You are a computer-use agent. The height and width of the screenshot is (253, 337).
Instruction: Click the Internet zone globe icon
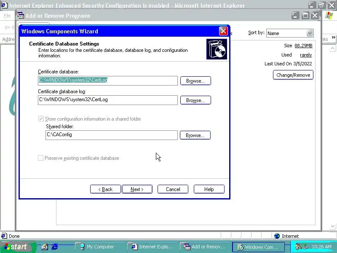[277, 236]
